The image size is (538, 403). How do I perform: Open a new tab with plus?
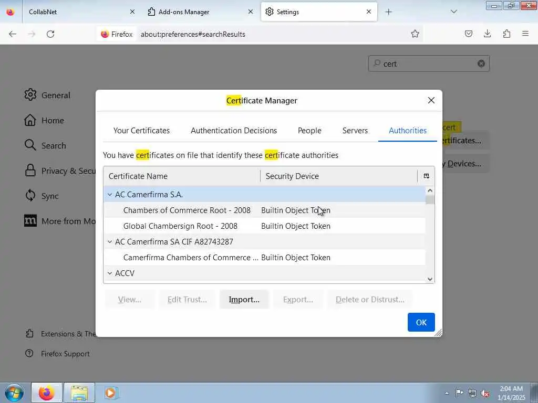(388, 12)
